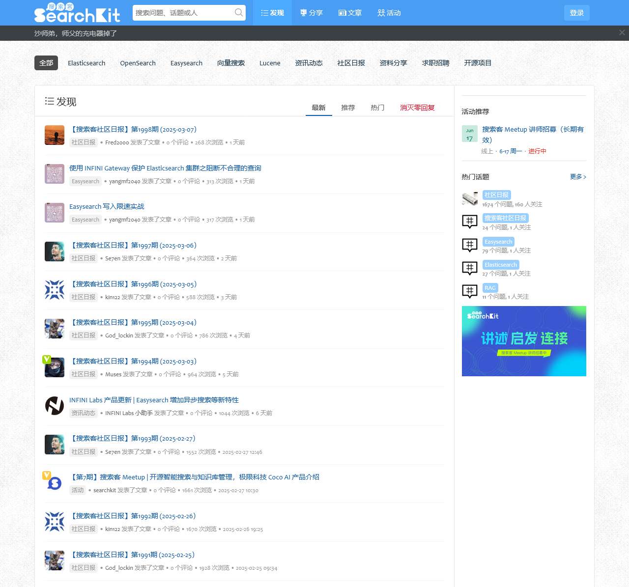Viewport: 629px width, 587px height.
Task: Open the 分享 navigation item
Action: [312, 13]
